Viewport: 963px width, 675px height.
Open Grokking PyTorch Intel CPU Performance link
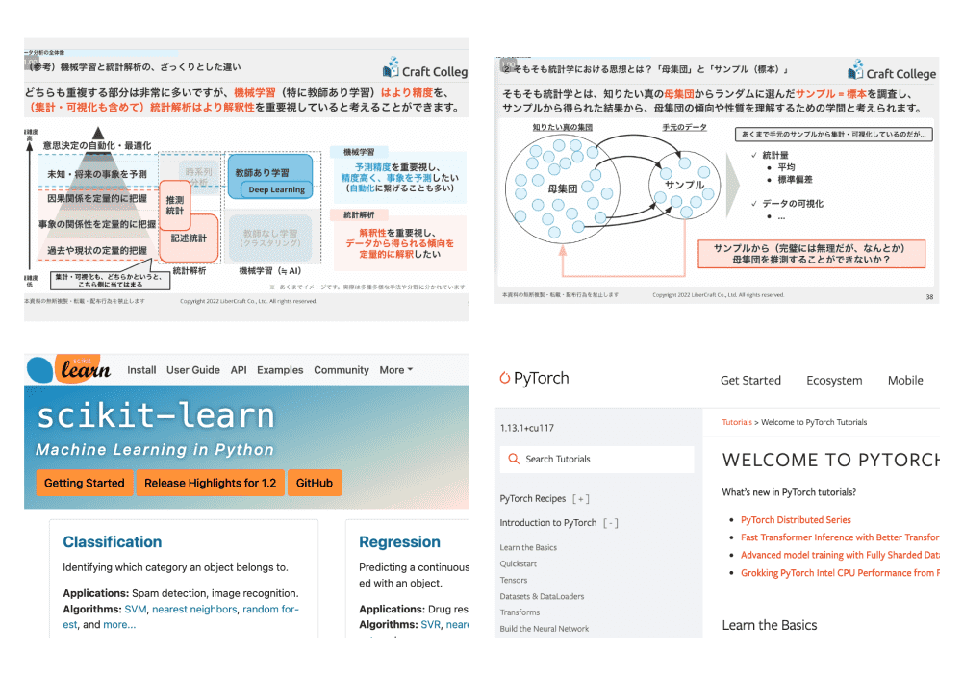[840, 572]
